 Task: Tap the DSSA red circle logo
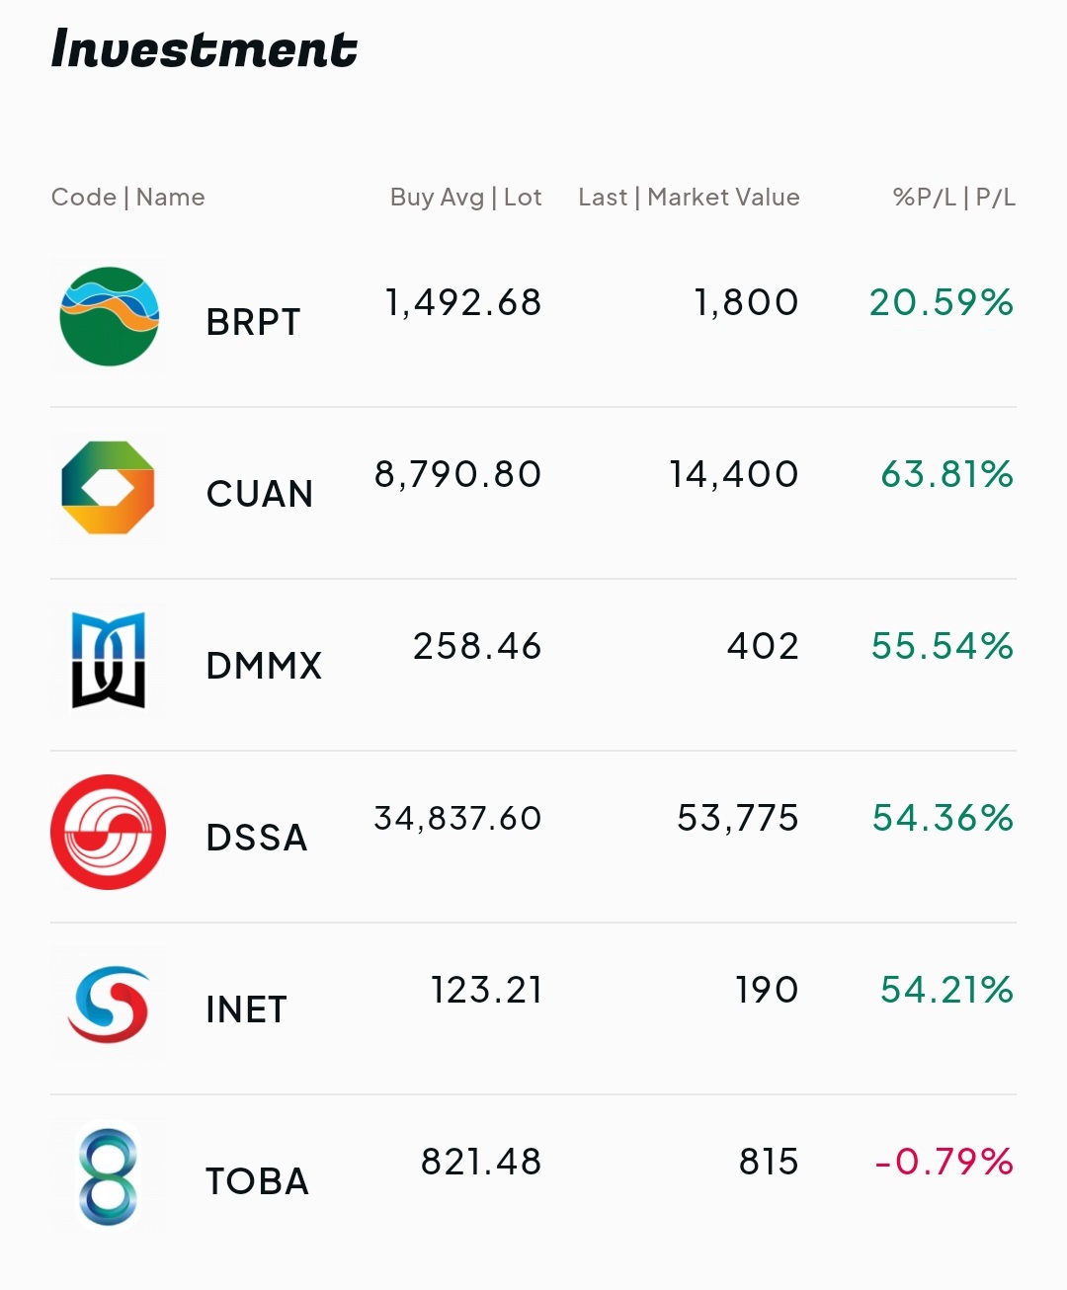108,832
